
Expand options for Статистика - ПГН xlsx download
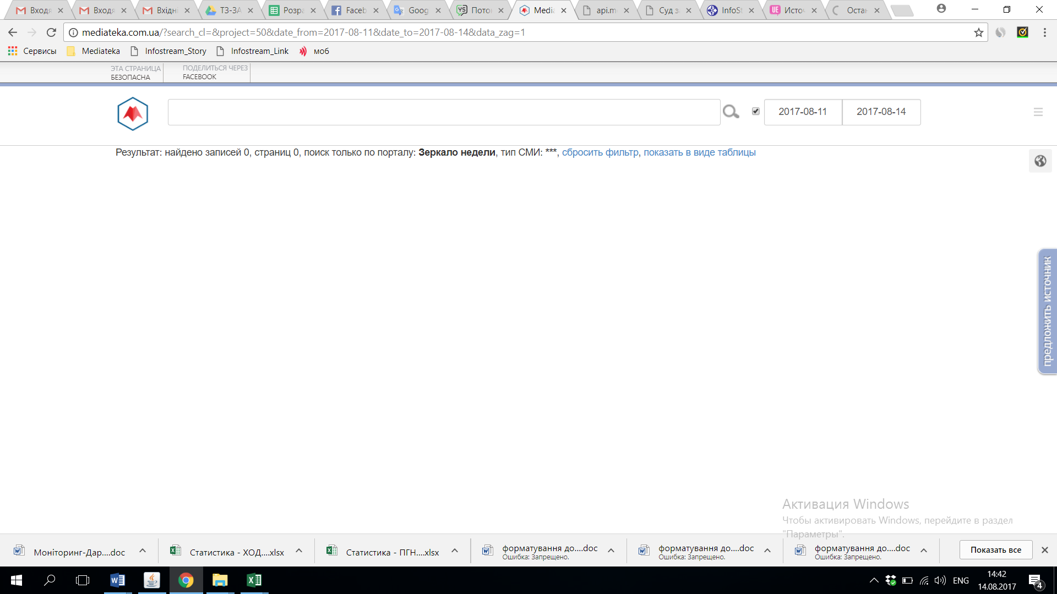(455, 551)
